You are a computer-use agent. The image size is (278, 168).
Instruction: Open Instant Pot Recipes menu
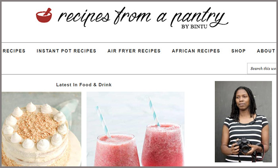[66, 51]
